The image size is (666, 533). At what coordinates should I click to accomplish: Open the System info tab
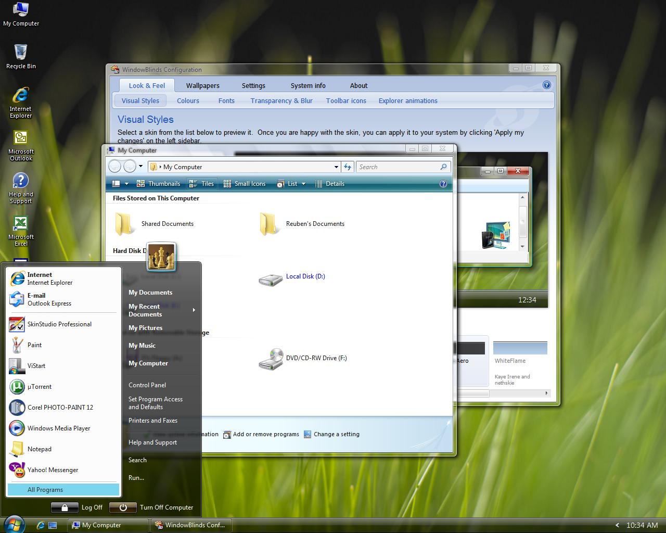coord(308,86)
